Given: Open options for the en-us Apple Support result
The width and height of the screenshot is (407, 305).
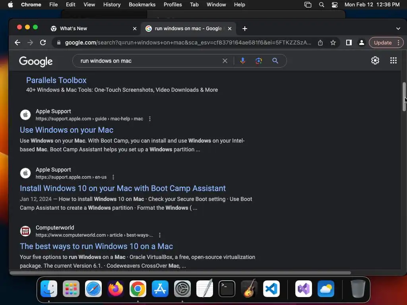Looking at the screenshot, I should coord(113,177).
